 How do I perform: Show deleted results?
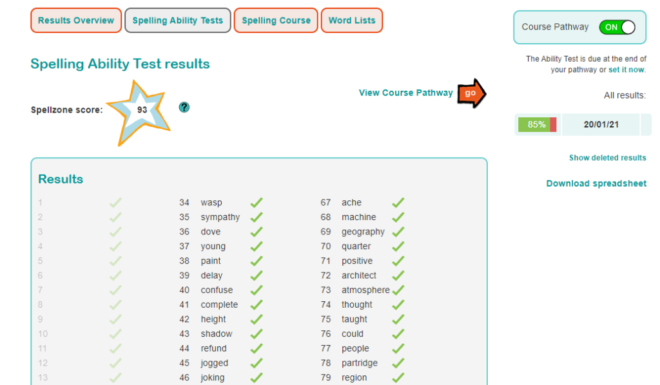point(607,157)
